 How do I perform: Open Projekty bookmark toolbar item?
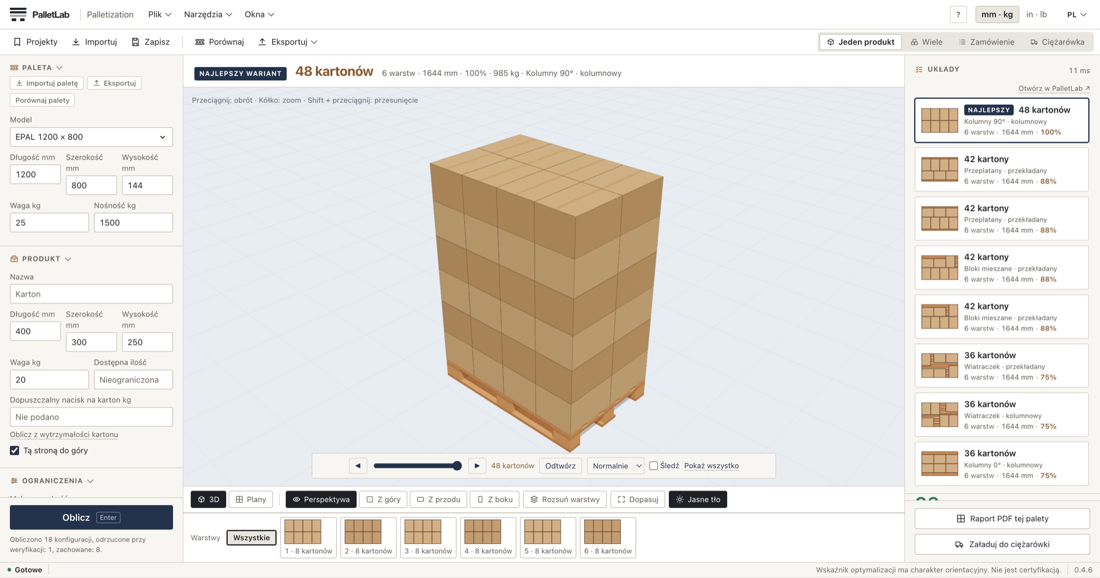point(35,42)
